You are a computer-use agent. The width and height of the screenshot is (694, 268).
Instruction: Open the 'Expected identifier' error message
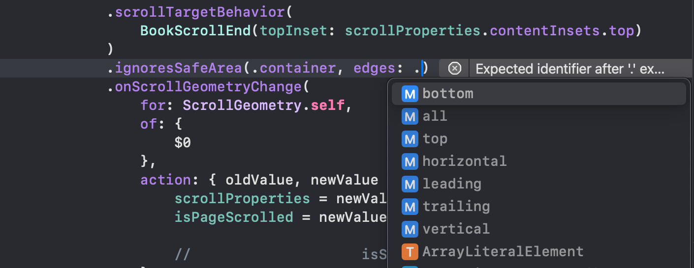(x=570, y=69)
